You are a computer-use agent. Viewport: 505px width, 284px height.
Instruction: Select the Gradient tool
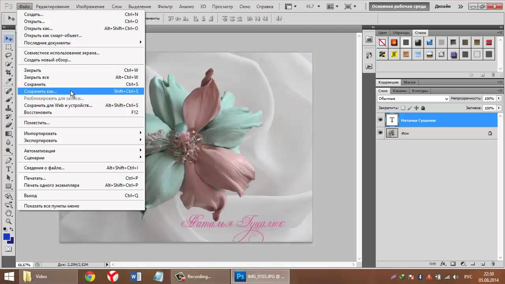[8, 134]
